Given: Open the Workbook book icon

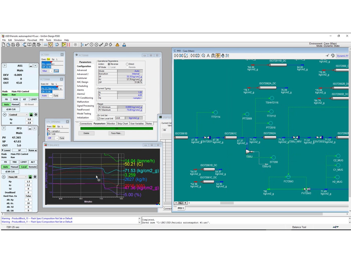Looking at the screenshot, I should pyautogui.click(x=29, y=45).
